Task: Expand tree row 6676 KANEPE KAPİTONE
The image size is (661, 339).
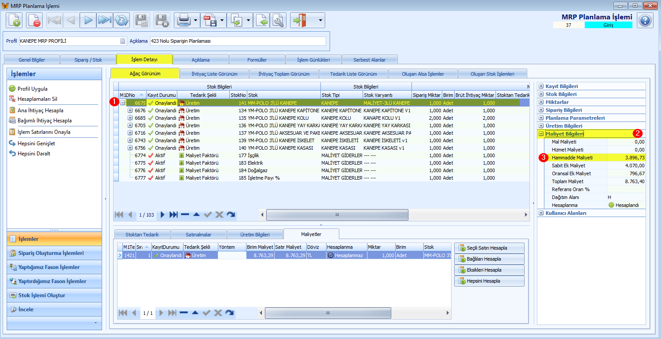Action: [x=130, y=111]
